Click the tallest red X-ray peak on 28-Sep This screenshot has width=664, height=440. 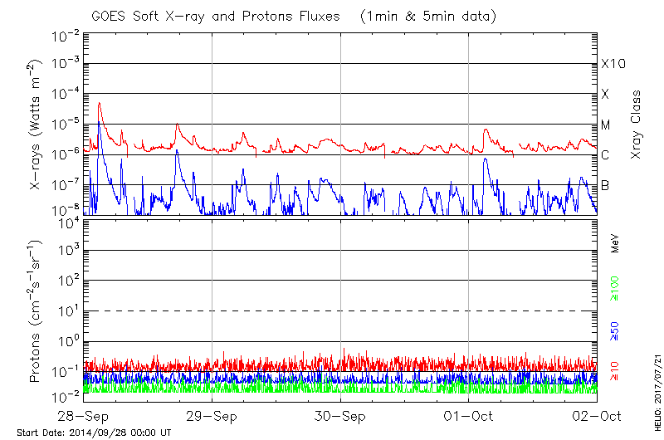100,104
